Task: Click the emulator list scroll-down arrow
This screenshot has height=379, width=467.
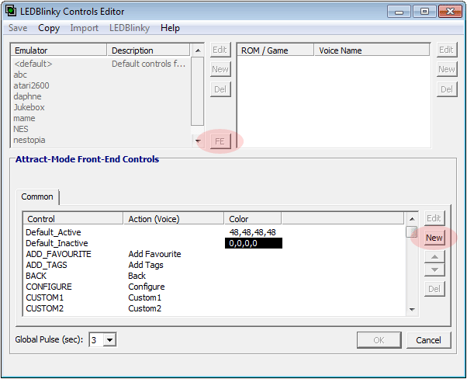Action: (x=198, y=141)
